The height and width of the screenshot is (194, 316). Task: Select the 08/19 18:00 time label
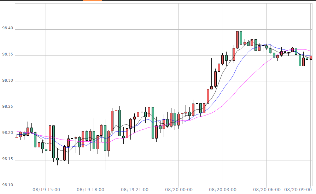(90, 190)
